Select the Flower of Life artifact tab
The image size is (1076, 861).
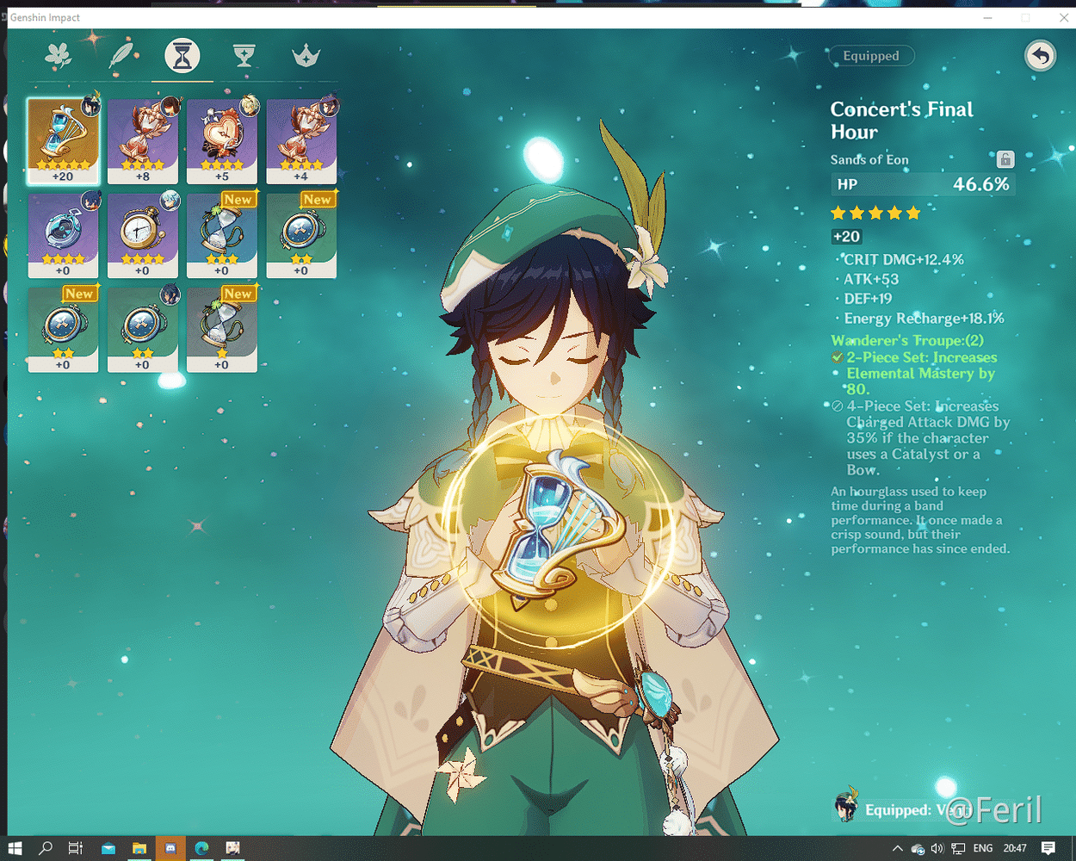click(59, 56)
